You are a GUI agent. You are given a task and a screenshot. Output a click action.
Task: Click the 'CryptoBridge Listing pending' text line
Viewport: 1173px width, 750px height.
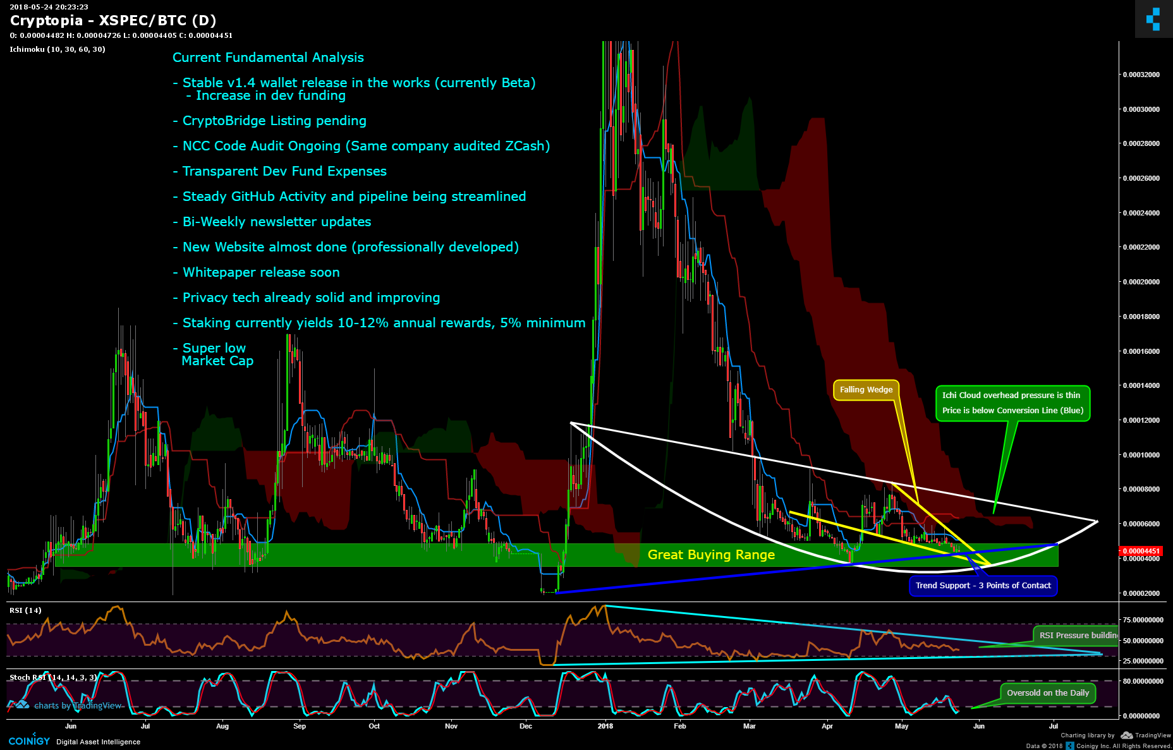tap(269, 121)
